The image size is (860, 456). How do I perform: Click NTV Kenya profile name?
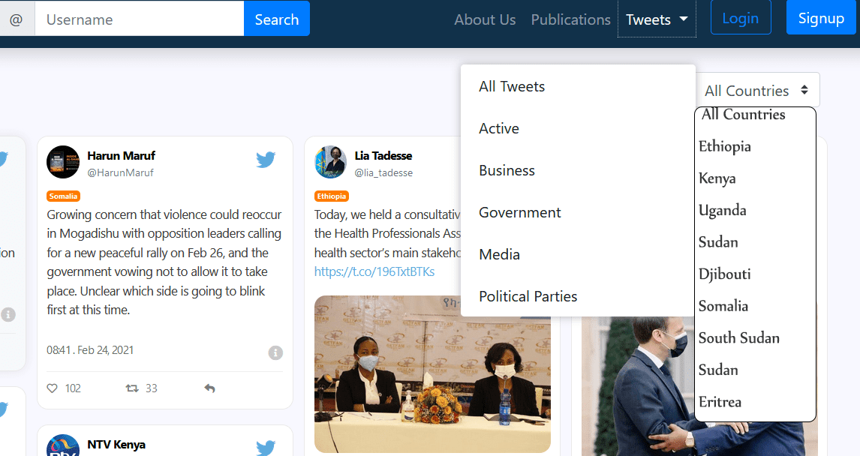tap(116, 445)
